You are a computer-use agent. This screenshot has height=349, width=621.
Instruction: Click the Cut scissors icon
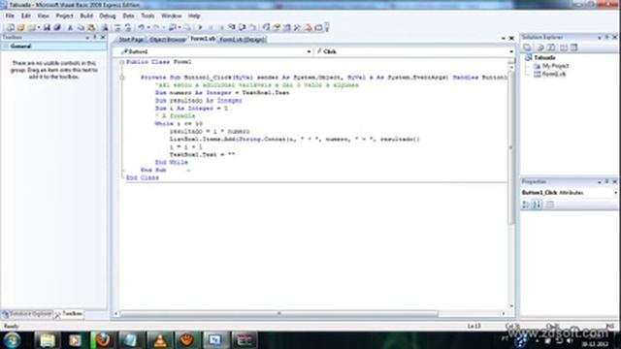coord(70,27)
